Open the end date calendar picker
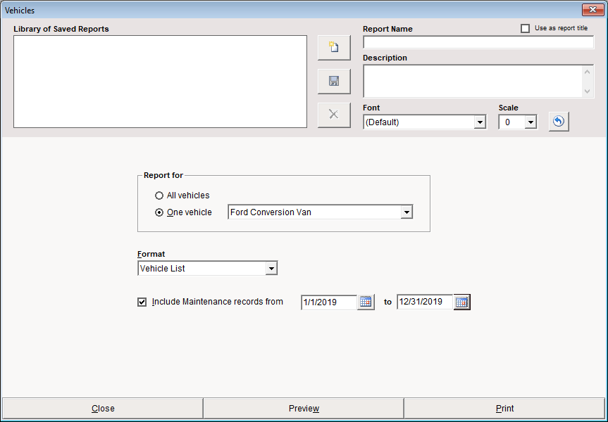 pyautogui.click(x=461, y=302)
